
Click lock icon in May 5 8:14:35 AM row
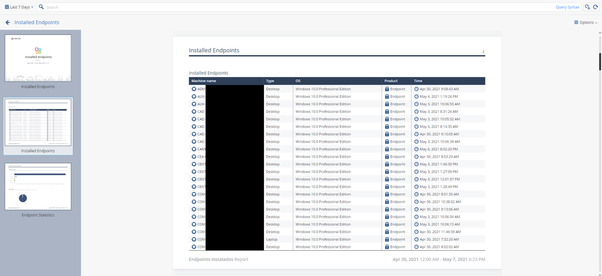pyautogui.click(x=387, y=126)
